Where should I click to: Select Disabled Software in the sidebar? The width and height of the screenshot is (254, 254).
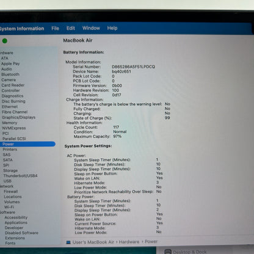pos(21,233)
